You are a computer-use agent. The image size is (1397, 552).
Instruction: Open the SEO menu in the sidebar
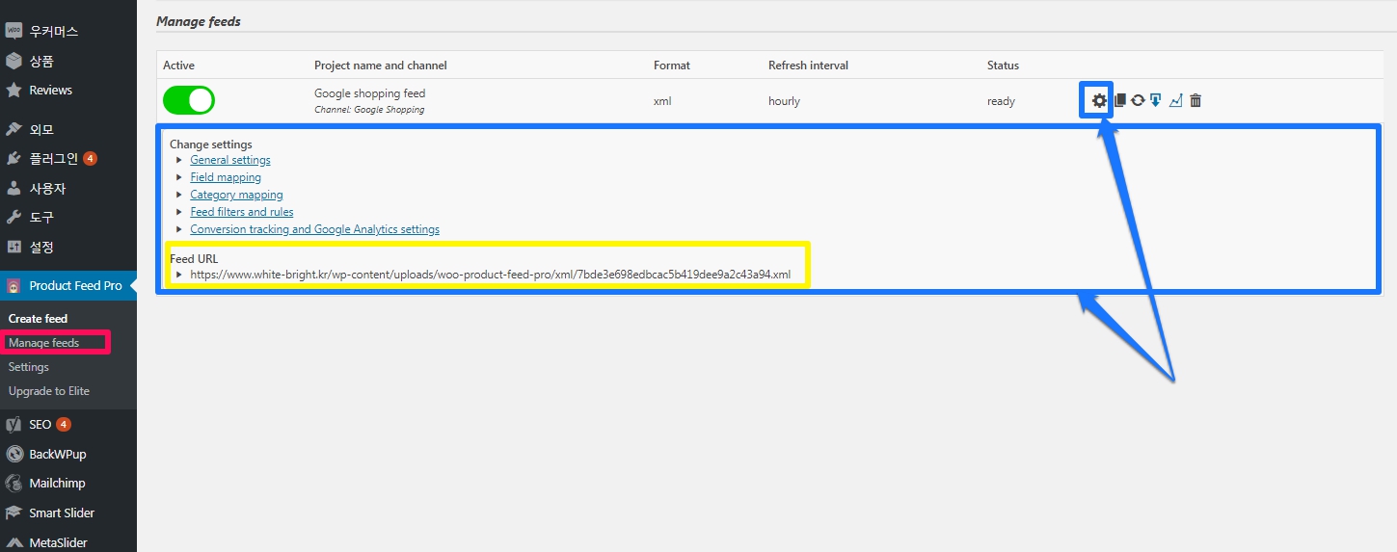(40, 424)
